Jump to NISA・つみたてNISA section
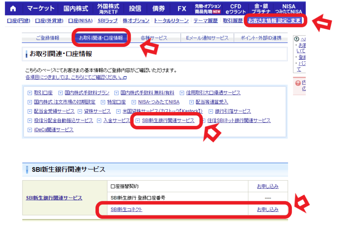 159,102
